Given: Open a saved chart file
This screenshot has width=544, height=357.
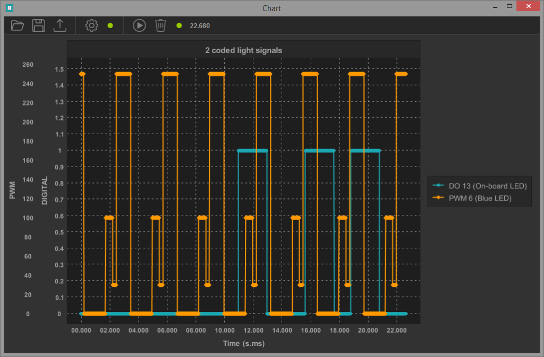Looking at the screenshot, I should [16, 25].
